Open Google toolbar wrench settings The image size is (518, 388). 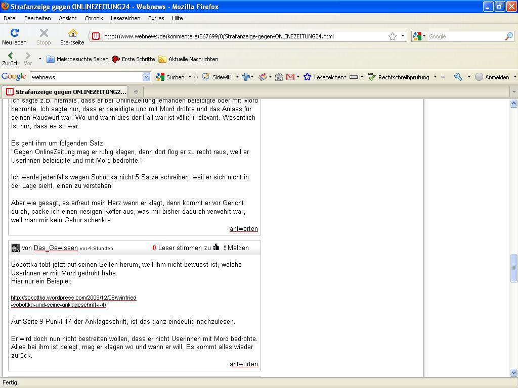tap(458, 77)
